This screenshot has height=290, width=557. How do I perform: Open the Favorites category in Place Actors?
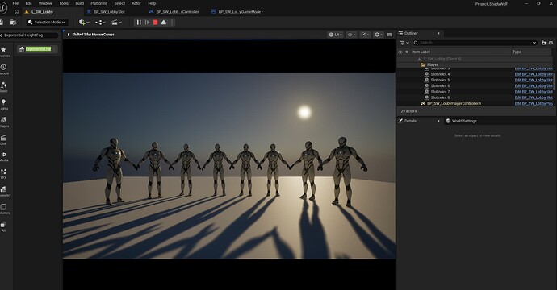(4, 52)
